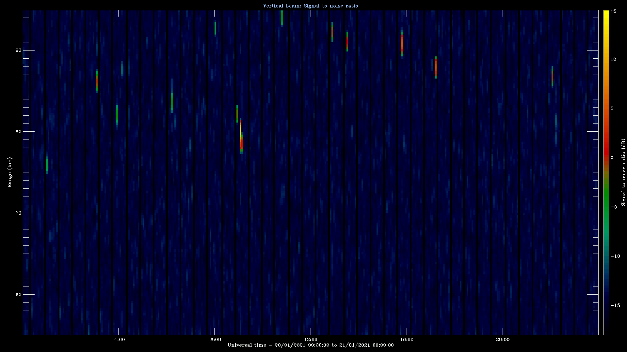
Task: Click the 'Universal time' x-axis caption
Action: pos(311,345)
